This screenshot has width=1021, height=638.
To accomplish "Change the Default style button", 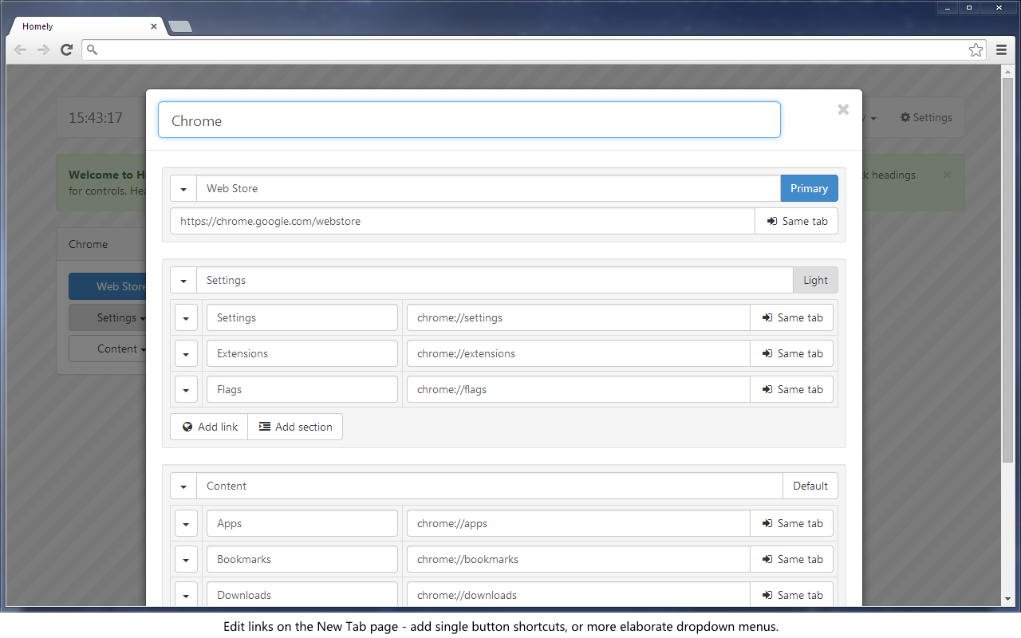I will [x=810, y=486].
